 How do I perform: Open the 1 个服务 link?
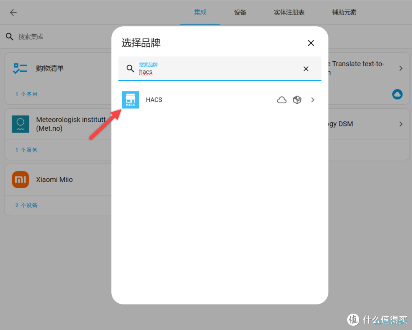point(26,150)
